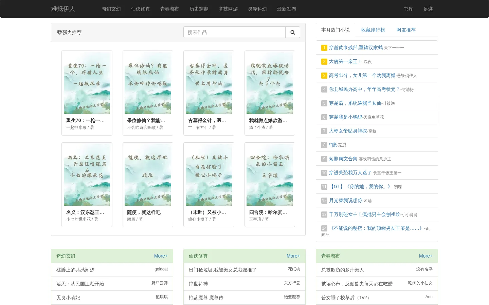Go to 最新发布 in the navbar
The image size is (489, 305).
pos(287,9)
